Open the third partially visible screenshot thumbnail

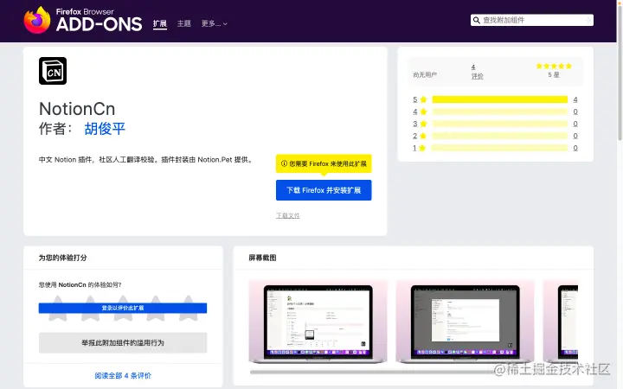point(561,322)
